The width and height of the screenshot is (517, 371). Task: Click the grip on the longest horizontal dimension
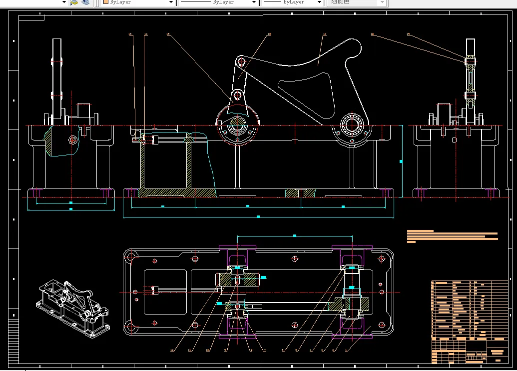point(258,217)
